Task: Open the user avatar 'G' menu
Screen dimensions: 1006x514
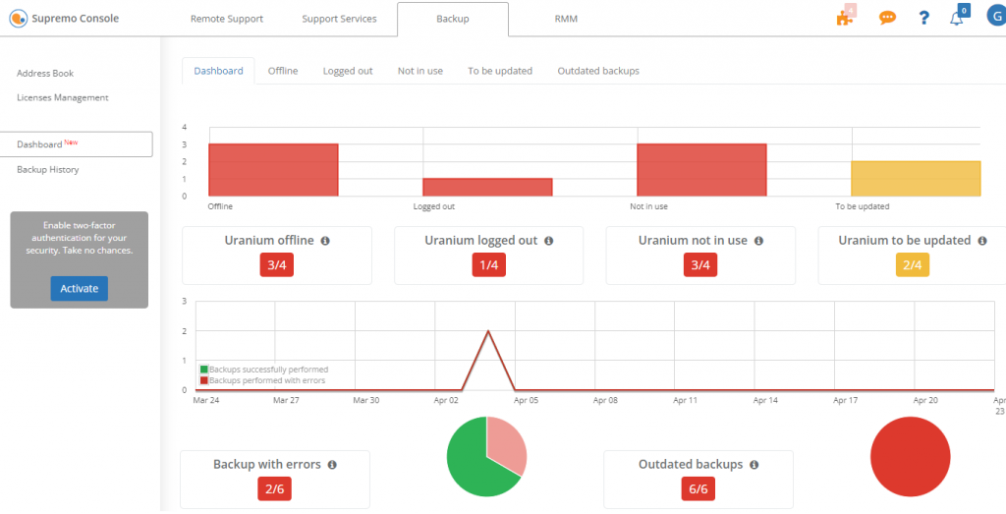Action: (996, 18)
